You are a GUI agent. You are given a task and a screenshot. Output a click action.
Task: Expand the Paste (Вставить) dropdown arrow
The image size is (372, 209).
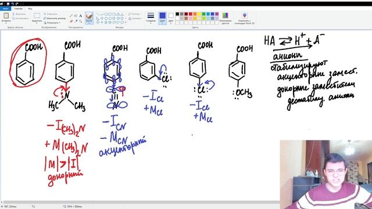(6, 23)
